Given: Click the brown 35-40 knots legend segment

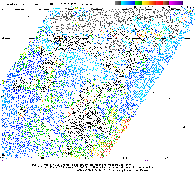Looking at the screenshot, I should pos(166,3).
